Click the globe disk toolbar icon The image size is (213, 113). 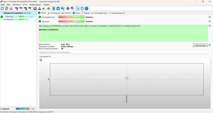click(35, 9)
